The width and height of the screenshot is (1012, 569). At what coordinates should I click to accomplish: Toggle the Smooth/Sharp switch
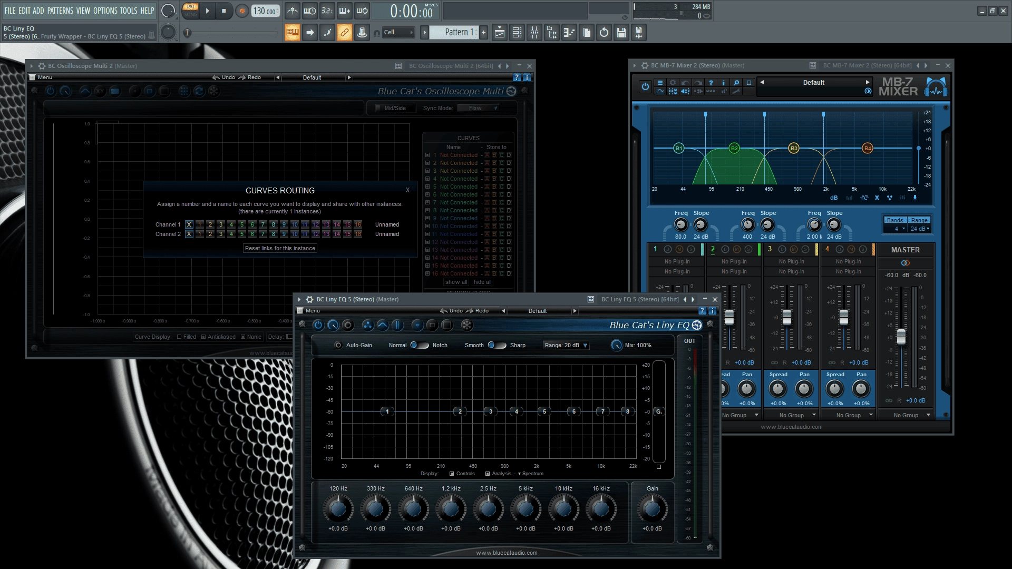click(x=497, y=345)
